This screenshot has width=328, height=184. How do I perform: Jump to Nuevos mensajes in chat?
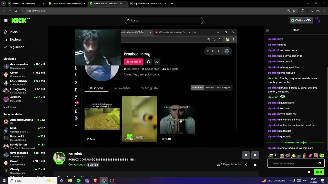point(296,142)
